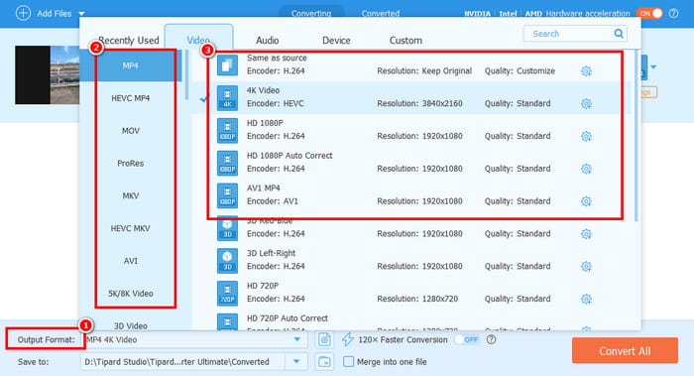Open settings gear for 3D Red-Blue

coord(586,234)
